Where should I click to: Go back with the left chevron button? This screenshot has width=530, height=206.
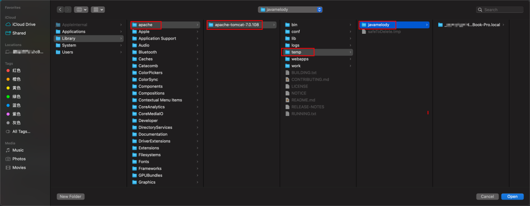coord(60,10)
